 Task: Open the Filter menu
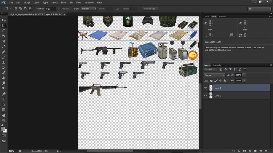coord(64,3)
